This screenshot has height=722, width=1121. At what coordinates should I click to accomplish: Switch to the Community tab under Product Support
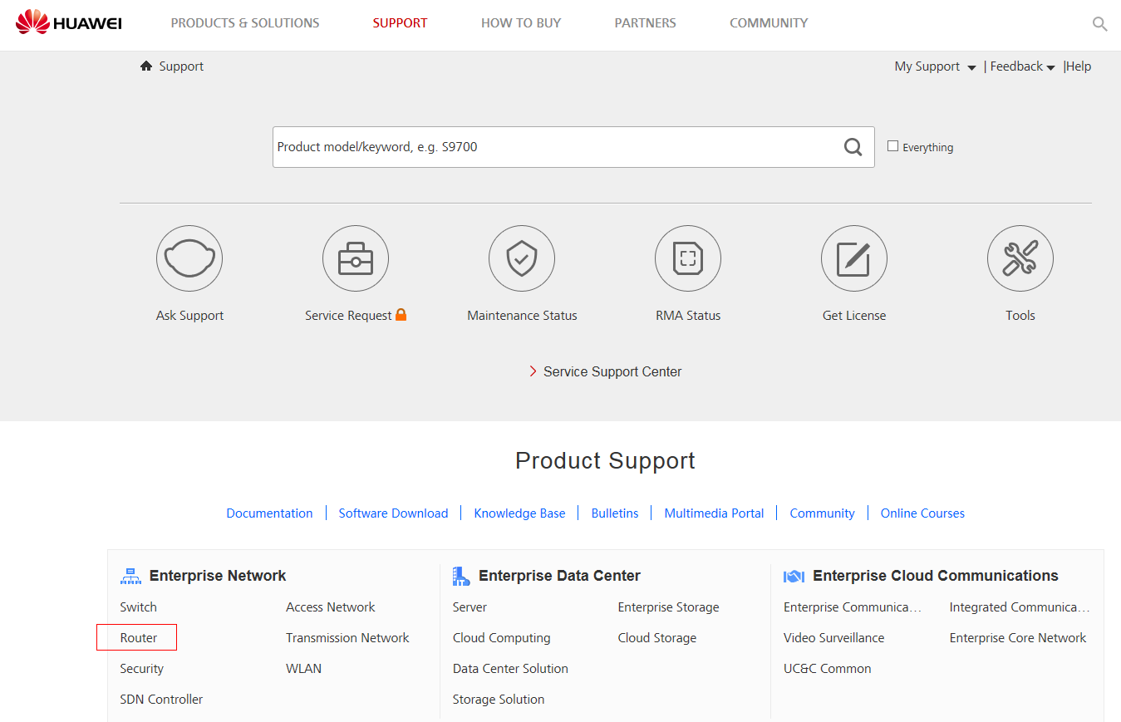pos(822,513)
